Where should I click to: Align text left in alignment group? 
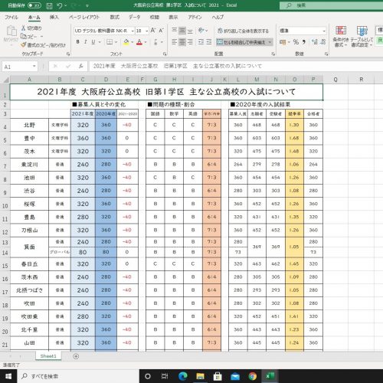pyautogui.click(x=174, y=42)
